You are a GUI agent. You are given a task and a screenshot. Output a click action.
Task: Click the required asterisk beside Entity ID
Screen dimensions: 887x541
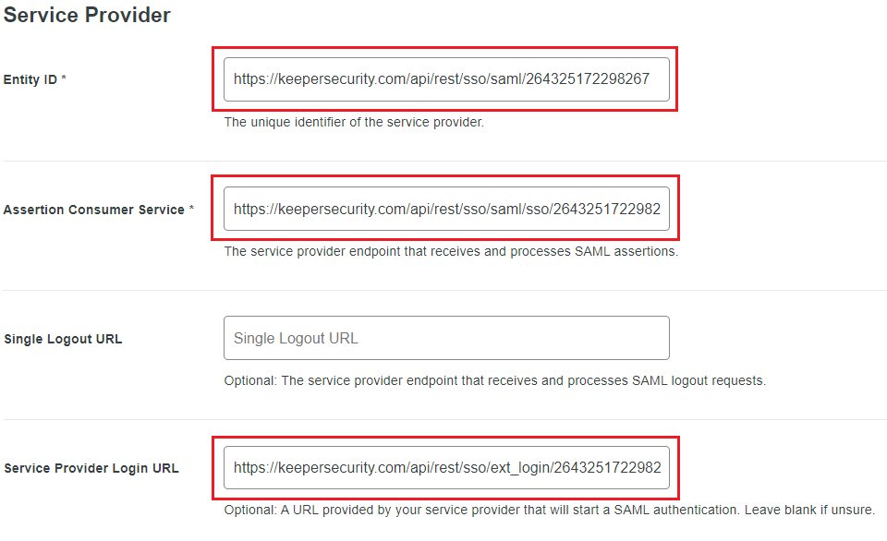[x=64, y=79]
